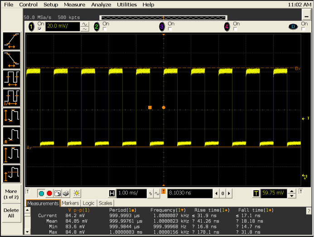Viewport: 314px width, 237px height.
Task: Select the V max measurement icon
Action: 12,155
